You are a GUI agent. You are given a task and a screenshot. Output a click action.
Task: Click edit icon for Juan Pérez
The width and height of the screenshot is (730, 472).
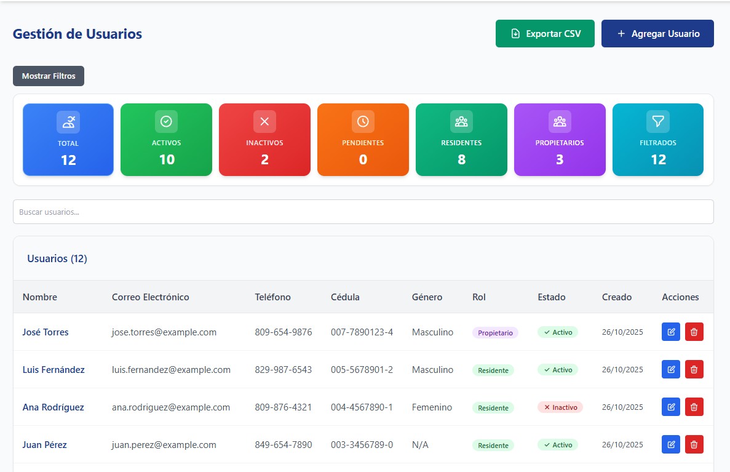point(671,445)
